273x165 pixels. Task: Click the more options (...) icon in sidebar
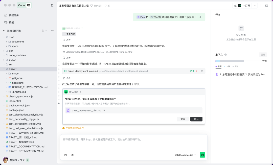(x=52, y=31)
